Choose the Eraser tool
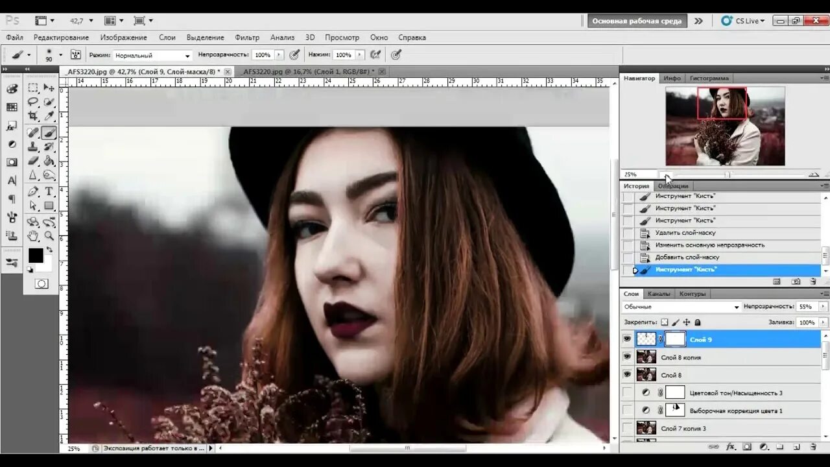The image size is (830, 467). point(32,162)
